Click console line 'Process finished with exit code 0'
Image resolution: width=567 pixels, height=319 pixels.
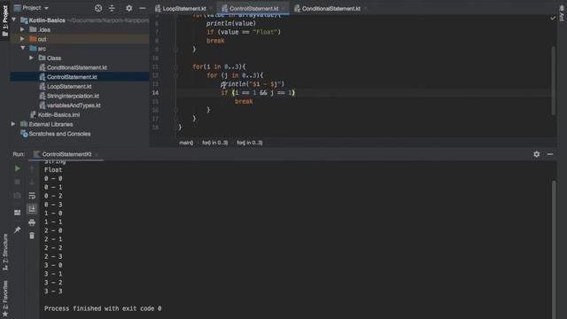[x=103, y=308]
